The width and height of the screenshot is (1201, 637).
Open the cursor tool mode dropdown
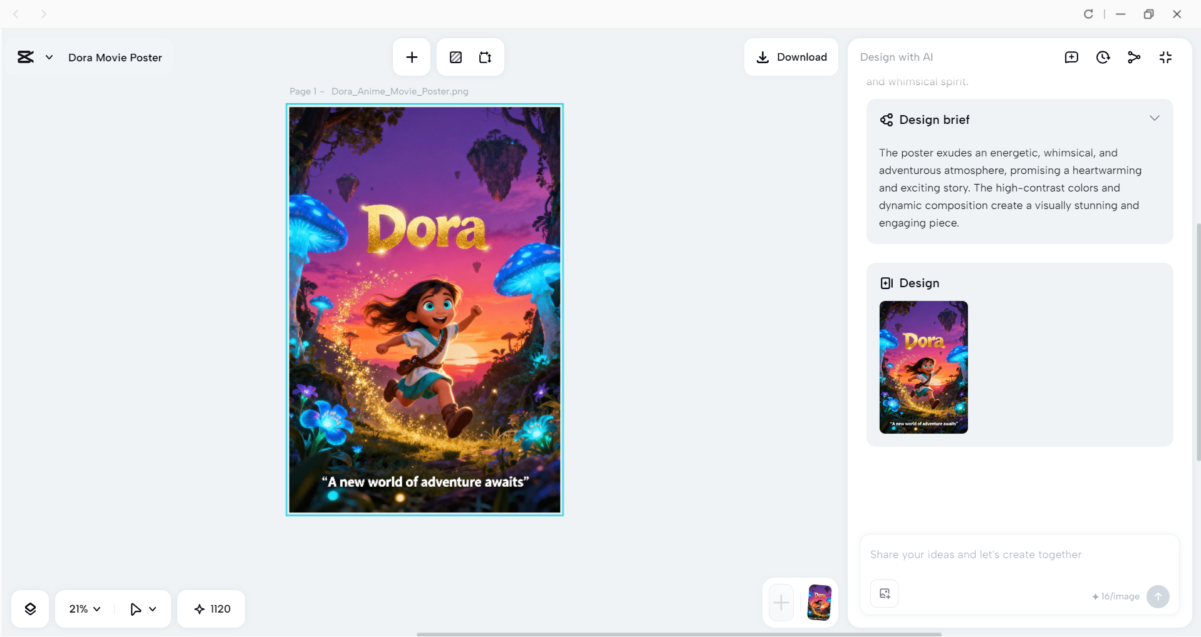[x=142, y=608]
